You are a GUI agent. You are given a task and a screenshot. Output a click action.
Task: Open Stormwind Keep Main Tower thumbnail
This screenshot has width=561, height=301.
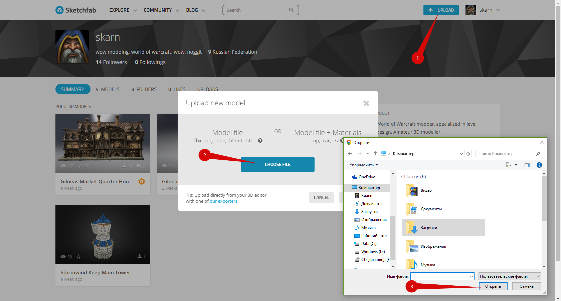(103, 234)
